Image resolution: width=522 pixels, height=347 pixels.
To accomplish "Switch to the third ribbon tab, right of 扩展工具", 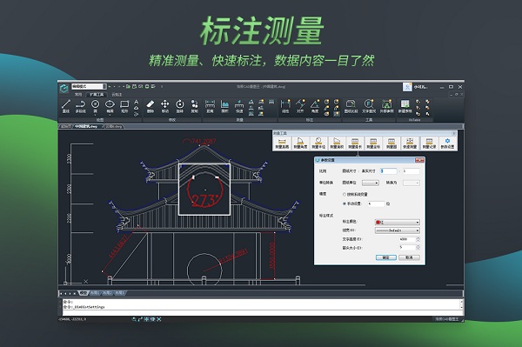I will pyautogui.click(x=117, y=95).
